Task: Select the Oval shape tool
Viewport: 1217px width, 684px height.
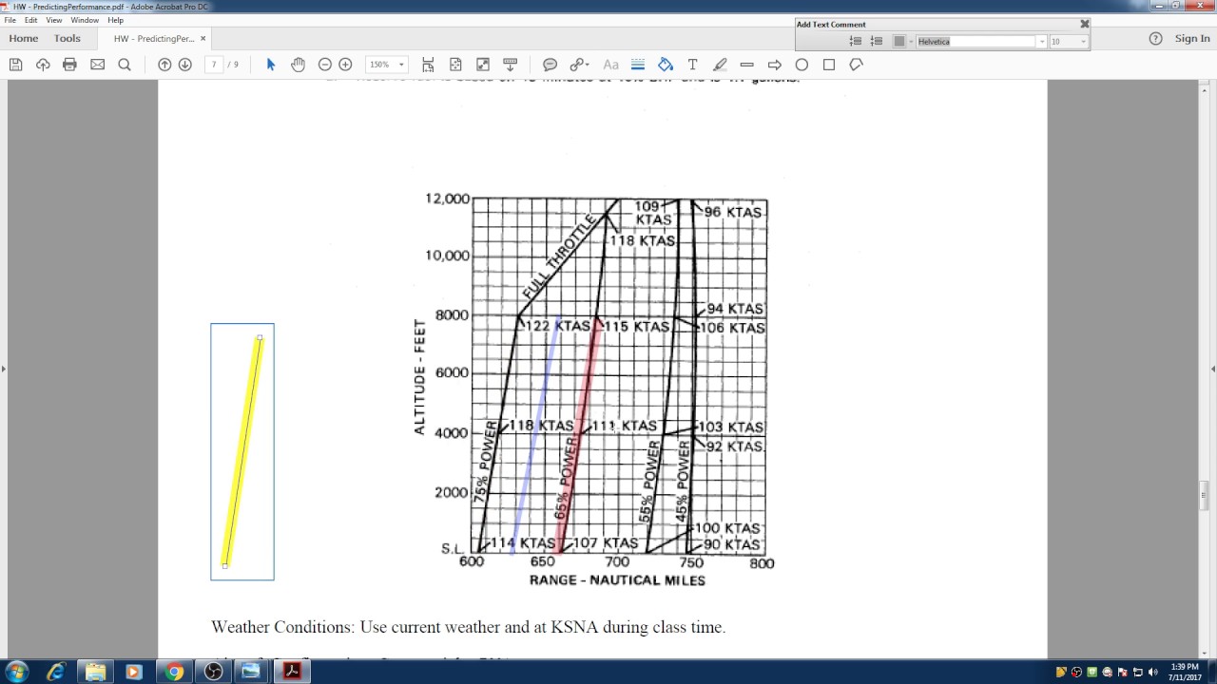Action: click(802, 65)
